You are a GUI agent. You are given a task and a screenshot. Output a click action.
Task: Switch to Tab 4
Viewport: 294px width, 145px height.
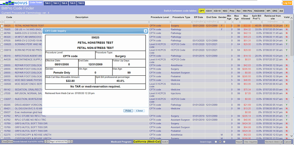(x=64, y=3)
